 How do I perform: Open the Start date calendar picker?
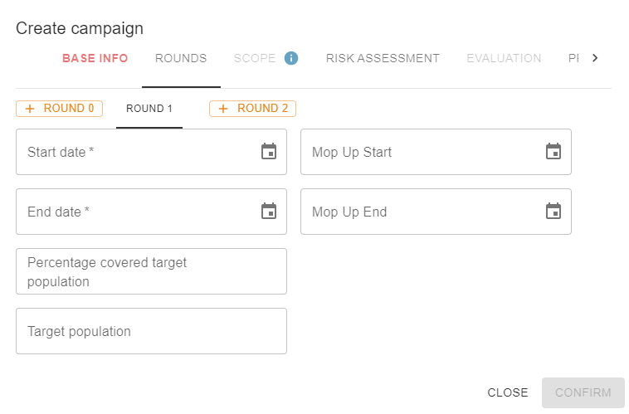pyautogui.click(x=269, y=152)
